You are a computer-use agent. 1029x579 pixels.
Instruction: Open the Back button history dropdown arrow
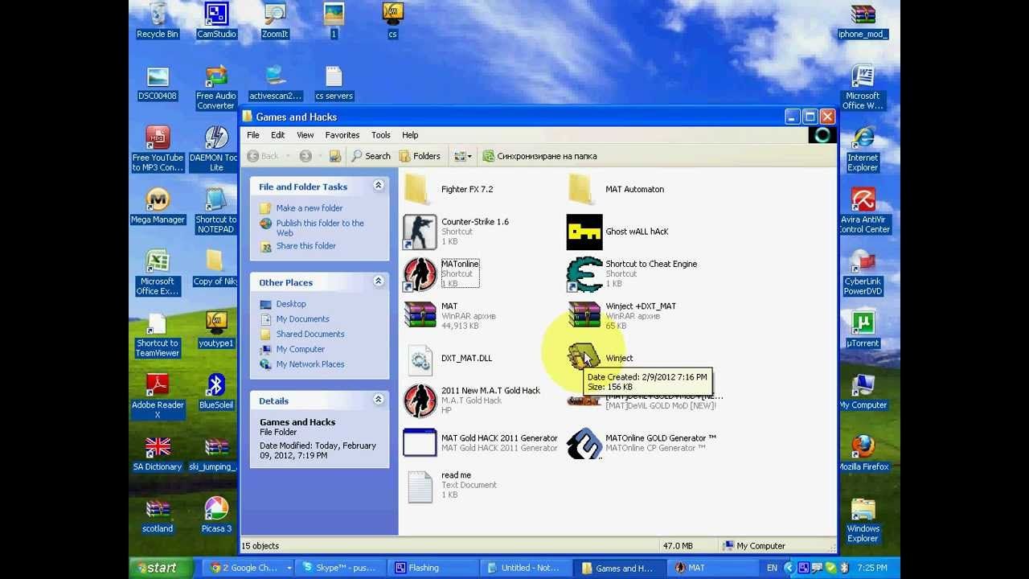(287, 156)
